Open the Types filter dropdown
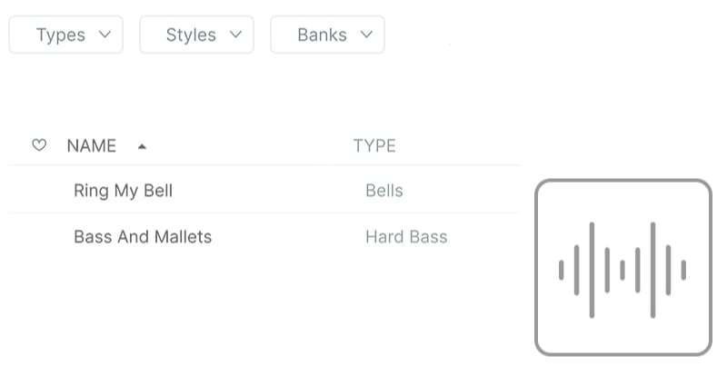Viewport: 727px width, 366px height. pos(65,35)
